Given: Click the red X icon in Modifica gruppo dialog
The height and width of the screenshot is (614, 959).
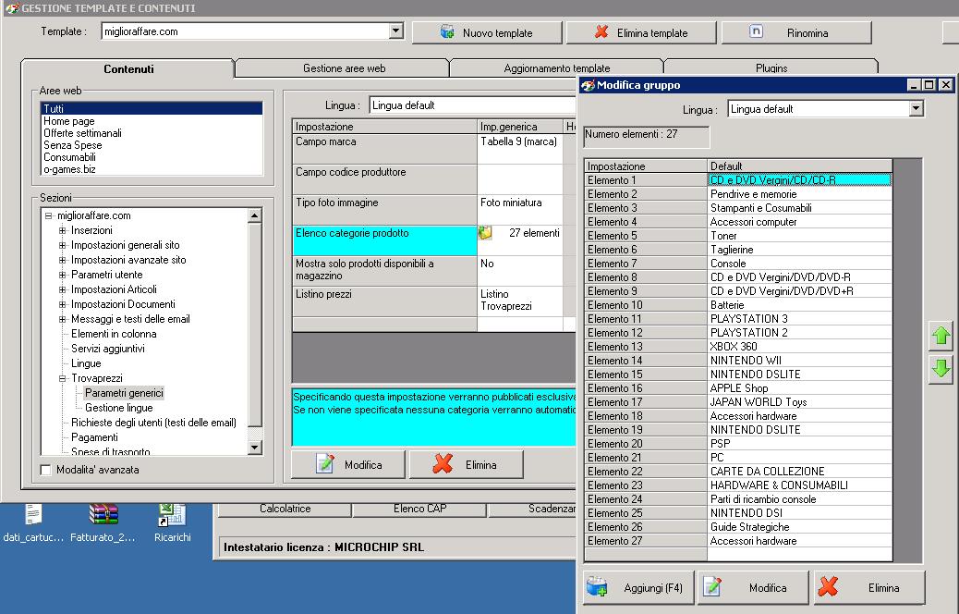Looking at the screenshot, I should coord(828,586).
